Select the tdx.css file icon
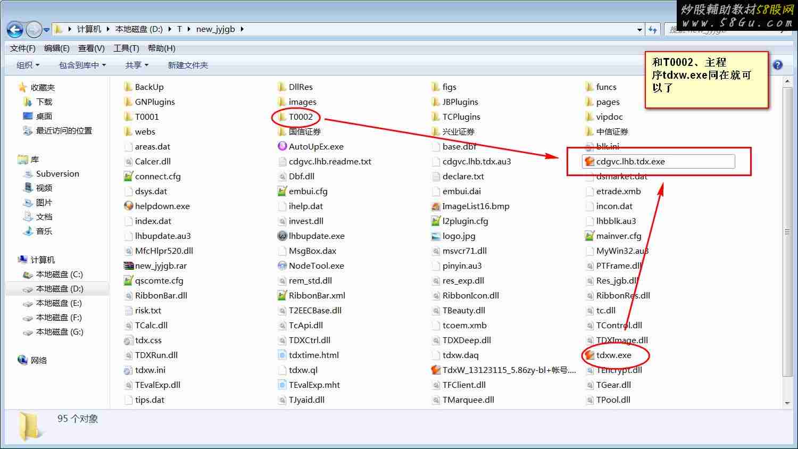798x449 pixels. point(128,340)
